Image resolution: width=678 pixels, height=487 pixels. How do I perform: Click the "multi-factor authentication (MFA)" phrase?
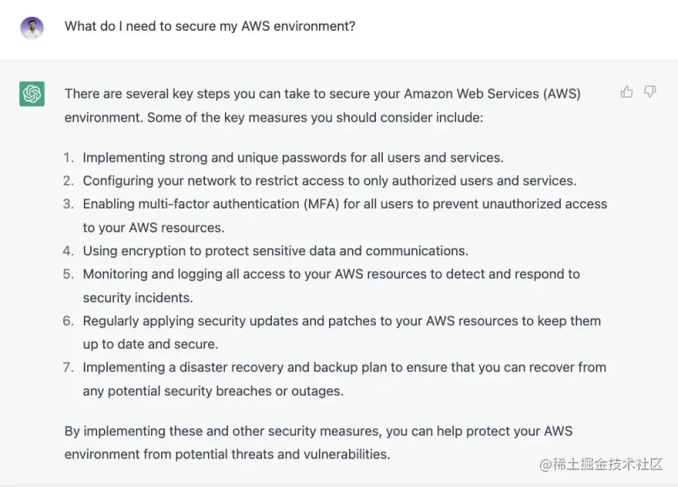click(235, 204)
